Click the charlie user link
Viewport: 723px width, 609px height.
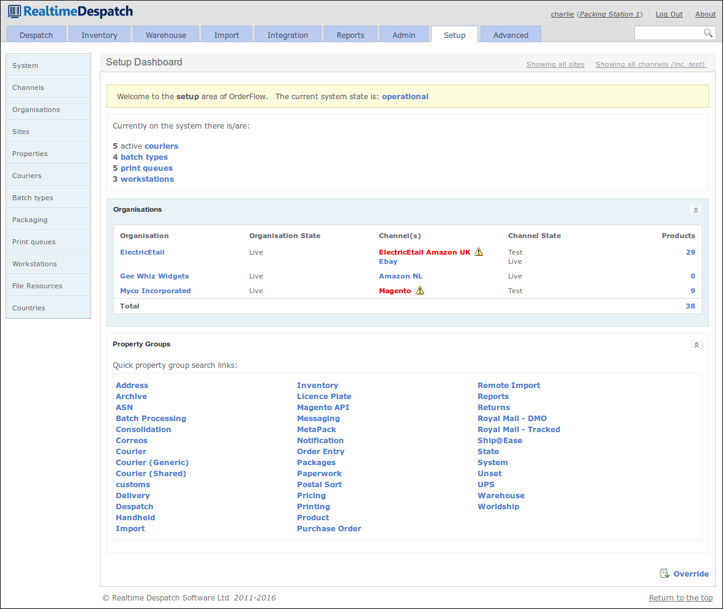coord(562,14)
